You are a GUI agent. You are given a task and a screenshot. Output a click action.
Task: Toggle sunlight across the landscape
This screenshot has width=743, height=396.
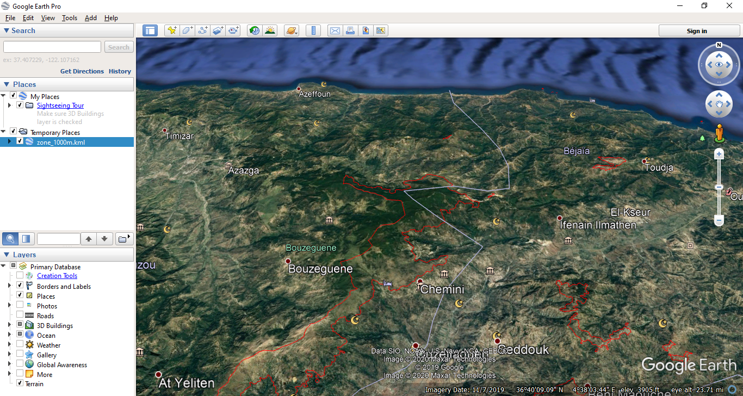pyautogui.click(x=270, y=30)
